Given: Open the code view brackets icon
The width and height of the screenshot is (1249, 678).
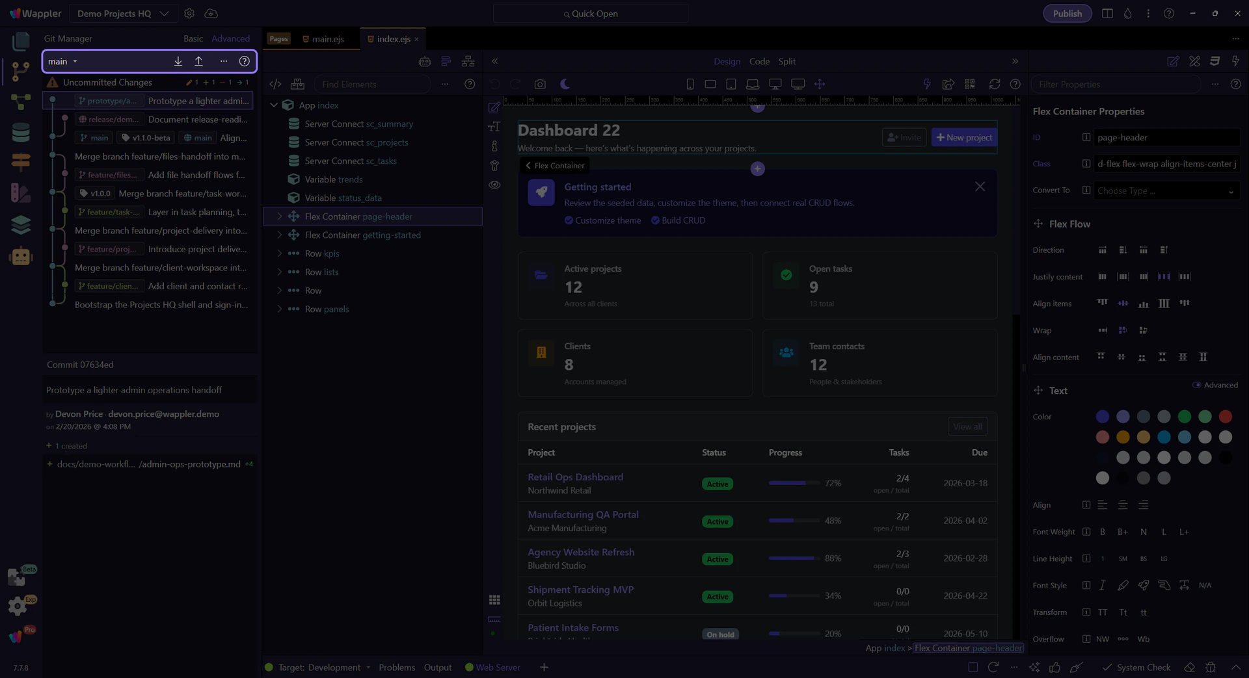Looking at the screenshot, I should coord(275,84).
